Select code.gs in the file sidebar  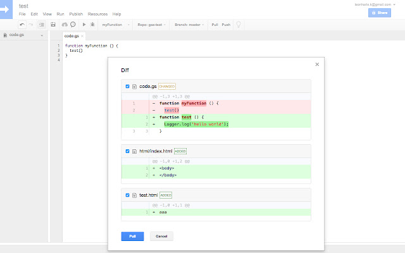point(16,35)
